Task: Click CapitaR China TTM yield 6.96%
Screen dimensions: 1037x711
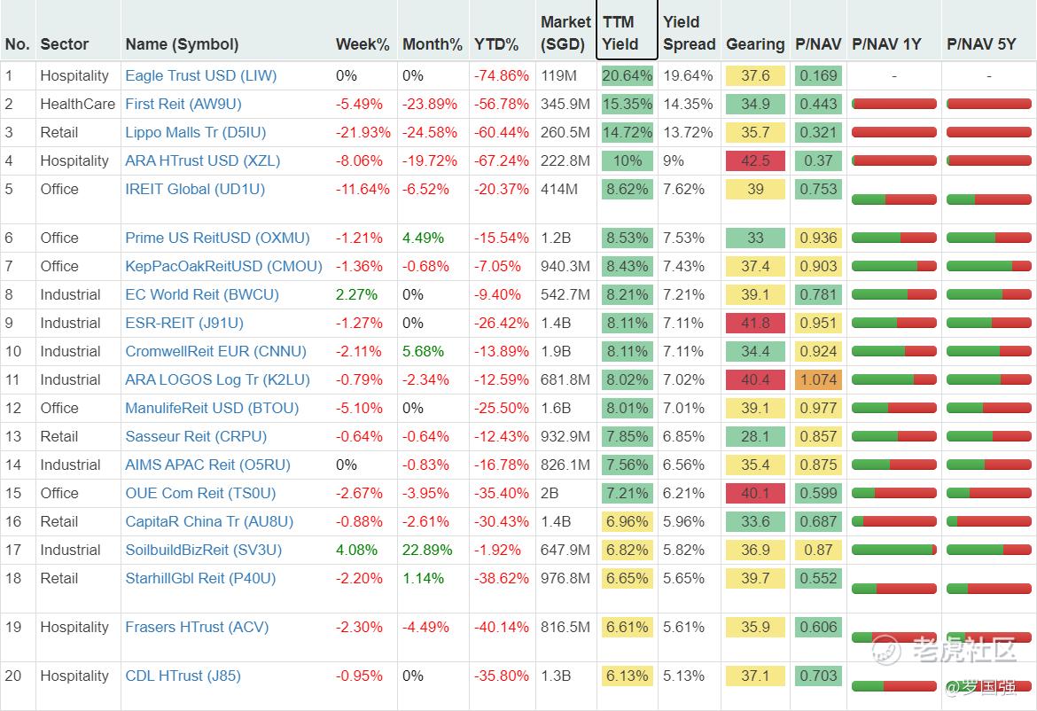Action: 627,522
